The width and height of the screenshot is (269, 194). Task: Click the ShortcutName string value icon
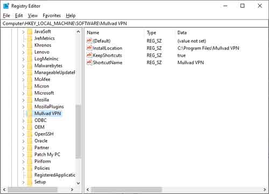tap(89, 63)
